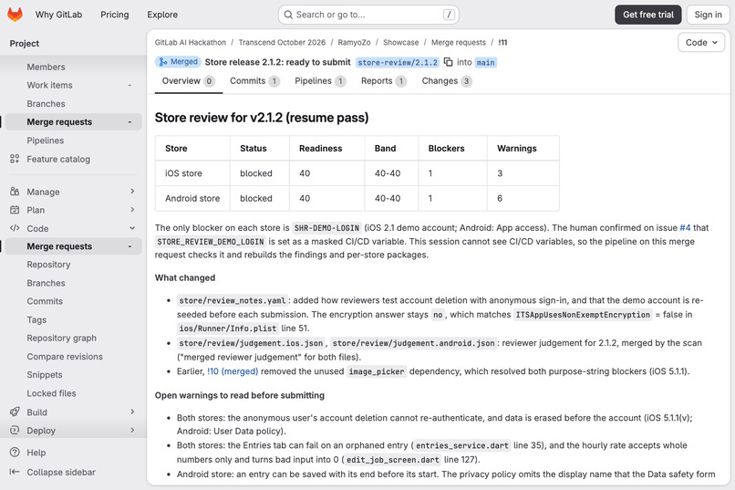Image resolution: width=735 pixels, height=490 pixels.
Task: Open Why GitLab menu
Action: [x=58, y=15]
